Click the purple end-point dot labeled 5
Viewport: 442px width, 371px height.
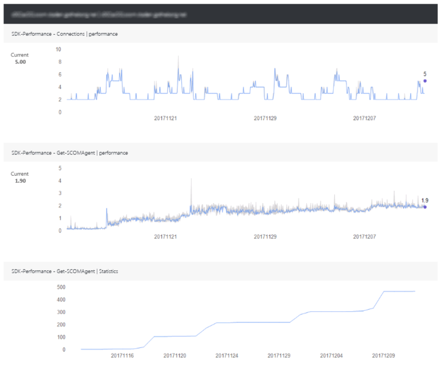pyautogui.click(x=425, y=81)
